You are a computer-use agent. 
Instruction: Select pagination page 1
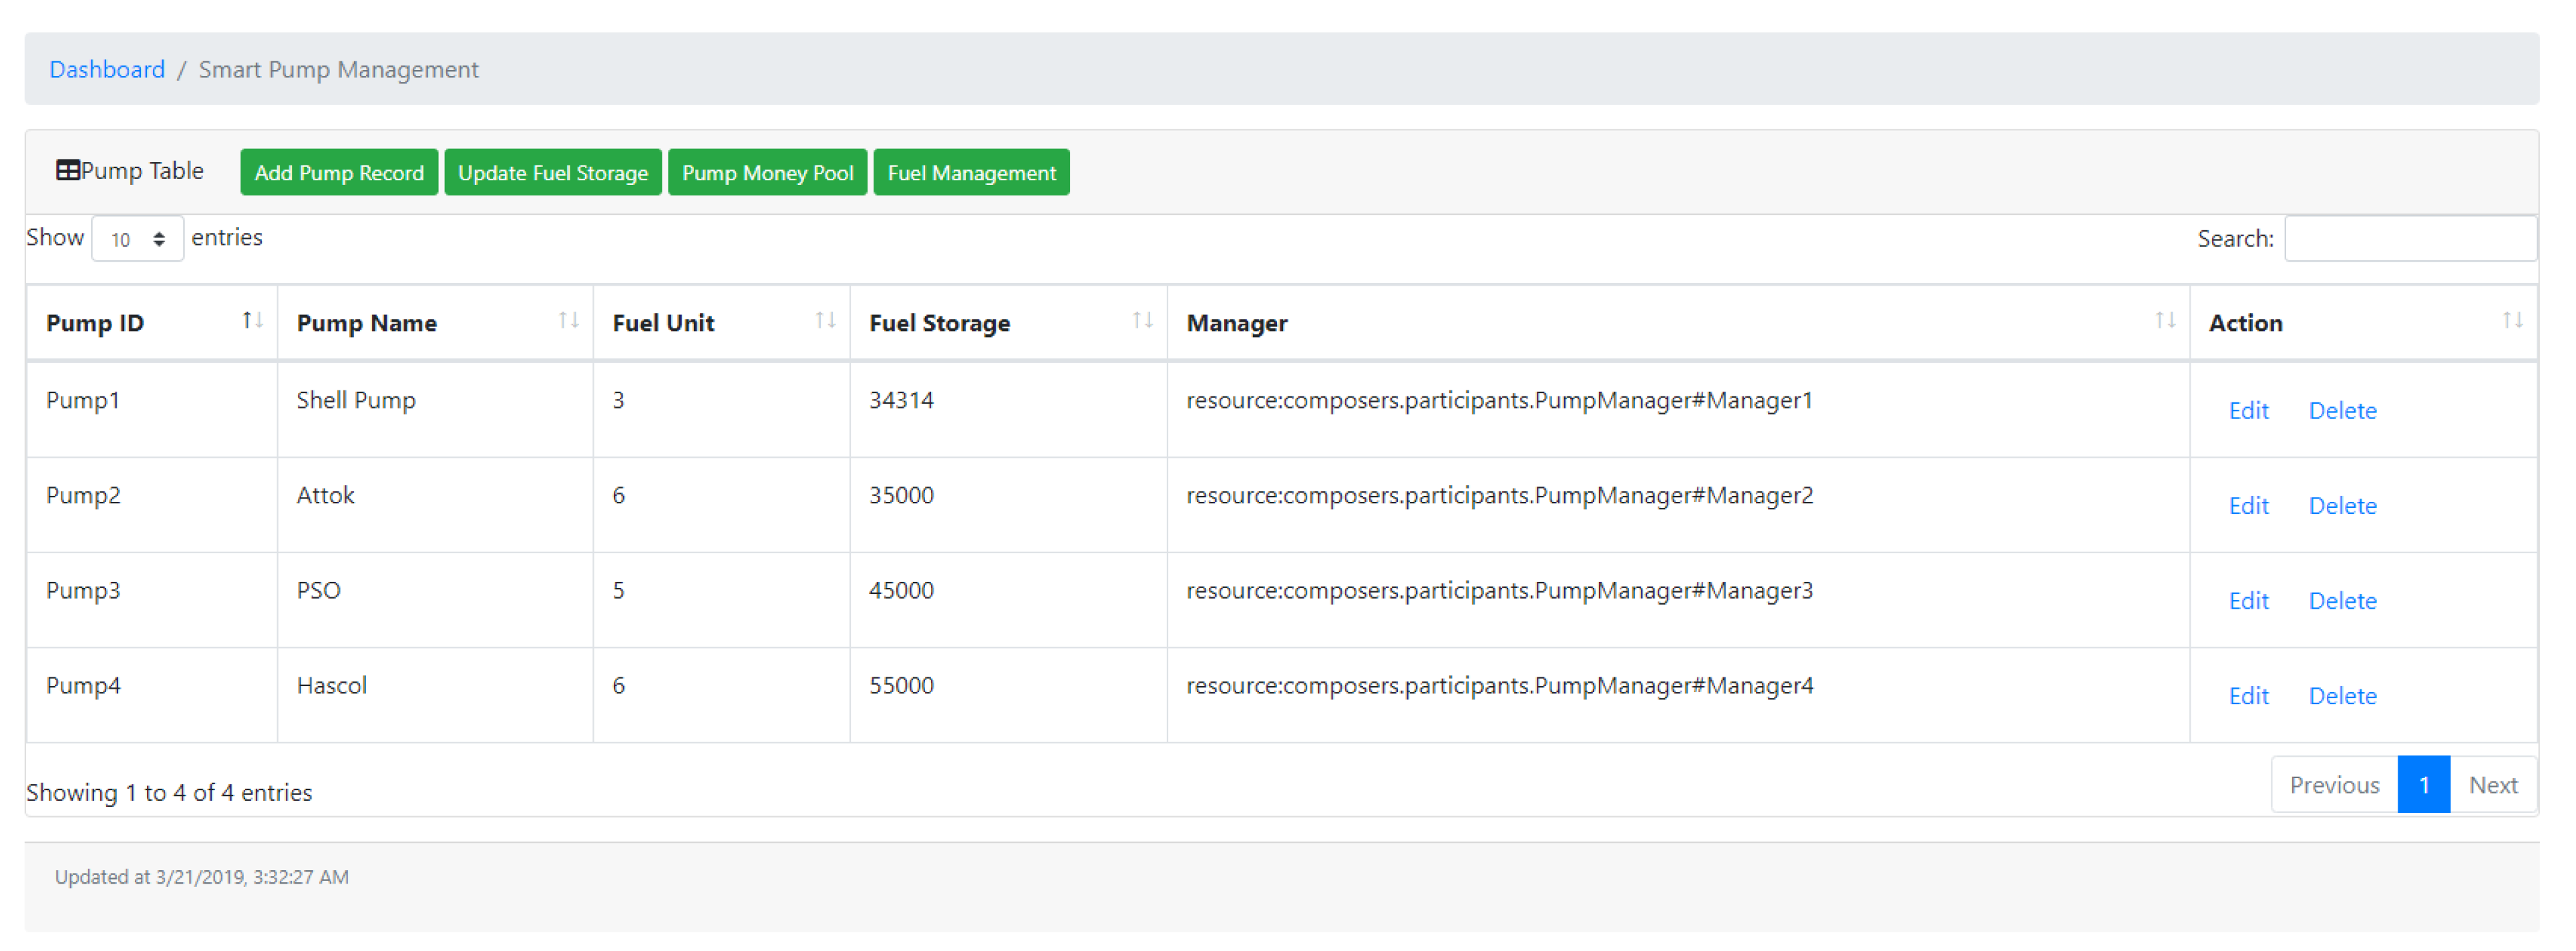[x=2422, y=785]
